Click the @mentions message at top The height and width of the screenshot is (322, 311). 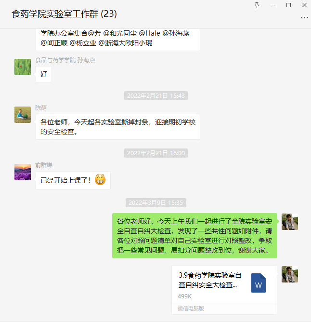coord(117,39)
